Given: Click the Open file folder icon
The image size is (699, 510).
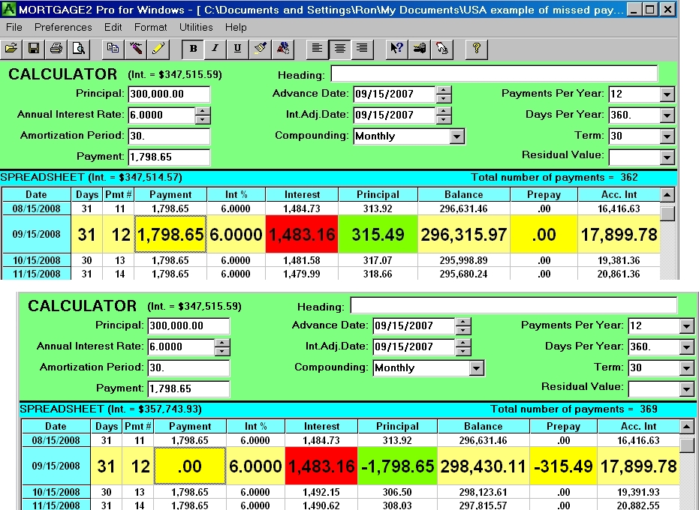Looking at the screenshot, I should click(x=11, y=49).
